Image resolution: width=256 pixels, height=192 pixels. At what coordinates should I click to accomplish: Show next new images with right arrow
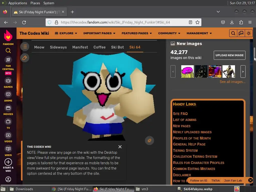click(x=243, y=71)
